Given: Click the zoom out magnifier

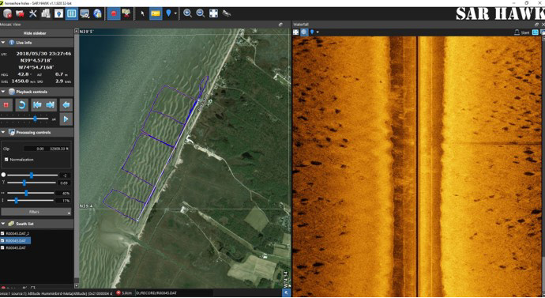Looking at the screenshot, I should click(x=201, y=13).
